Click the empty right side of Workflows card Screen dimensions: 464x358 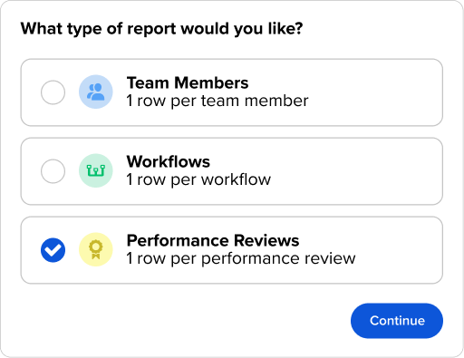pyautogui.click(x=356, y=171)
